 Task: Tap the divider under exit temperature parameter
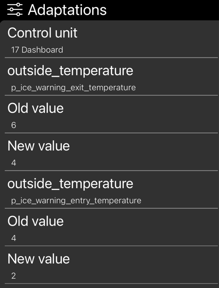point(111,95)
